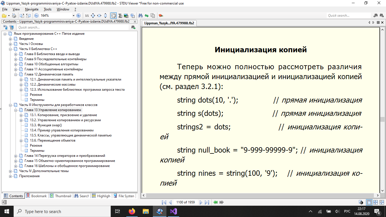Expand Глава 8 Библиотека ввода и вывода
386x217 pixels.
click(16, 54)
